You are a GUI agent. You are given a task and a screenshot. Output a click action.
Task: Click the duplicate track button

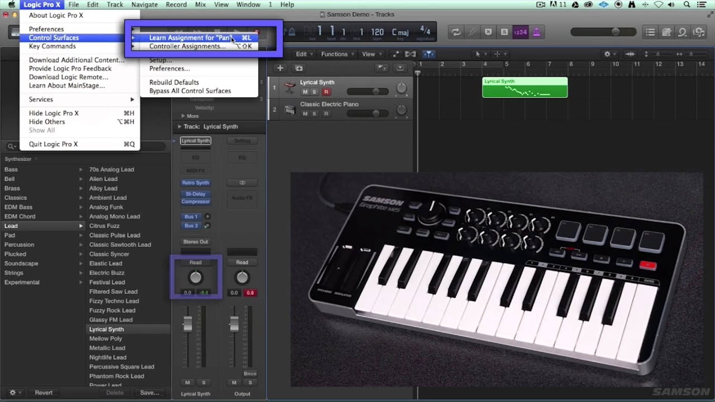[x=299, y=68]
